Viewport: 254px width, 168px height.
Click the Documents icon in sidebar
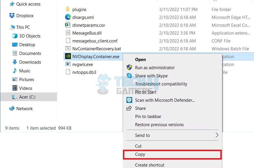(15, 53)
